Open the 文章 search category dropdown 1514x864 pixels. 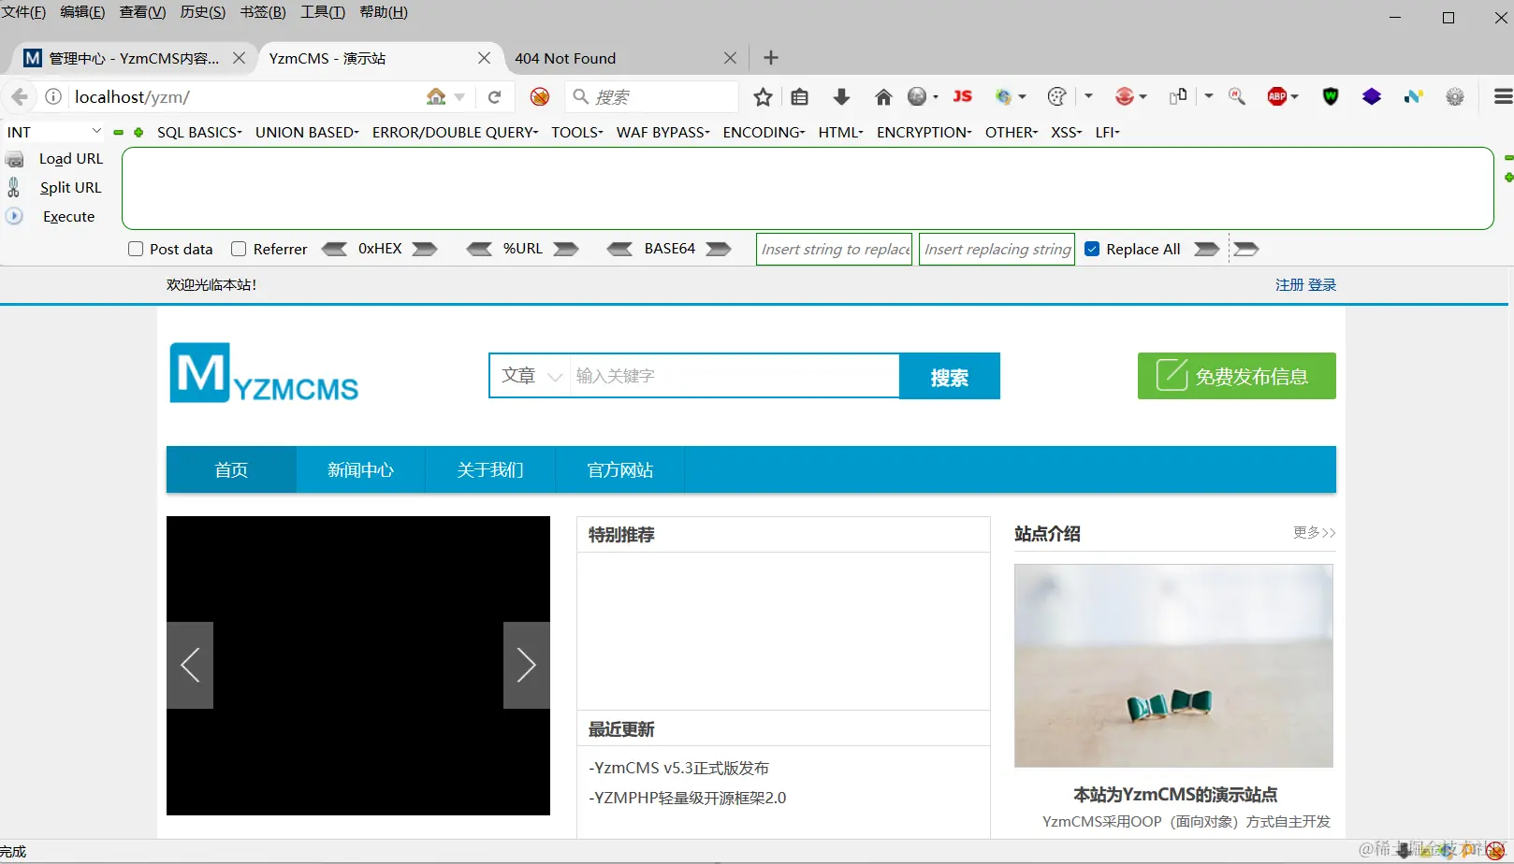(529, 375)
